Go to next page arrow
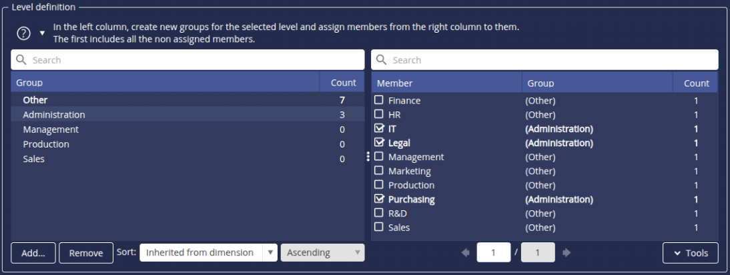The width and height of the screenshot is (730, 275). click(567, 253)
